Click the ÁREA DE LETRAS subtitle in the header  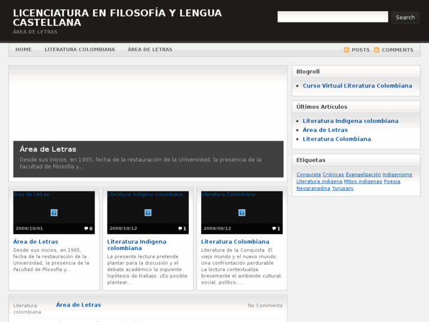point(35,32)
